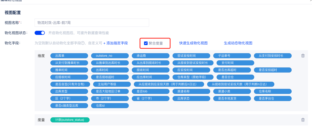The width and height of the screenshot is (312, 127).
Task: Click the 仓库id field tag
Action: tap(110, 106)
